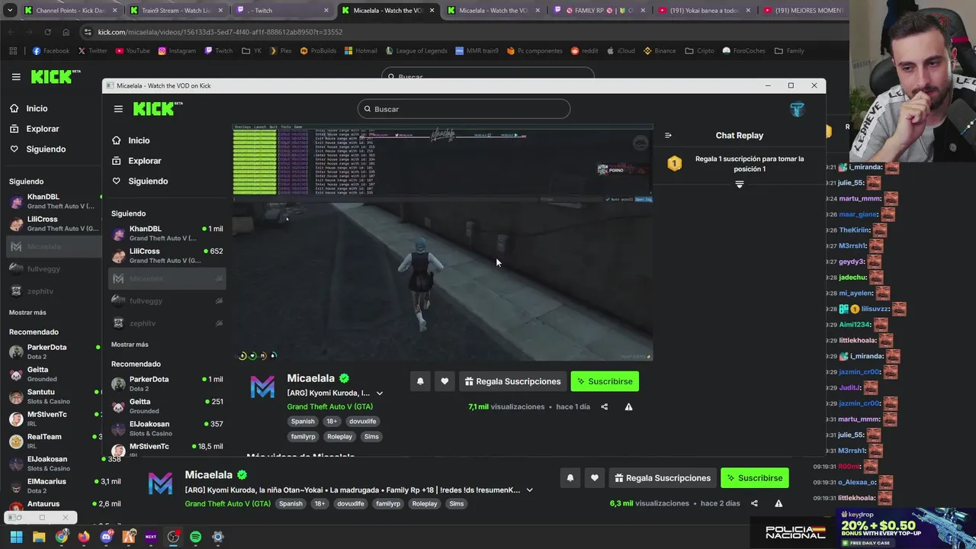Click browser address bar
The height and width of the screenshot is (549, 976).
pos(427,32)
